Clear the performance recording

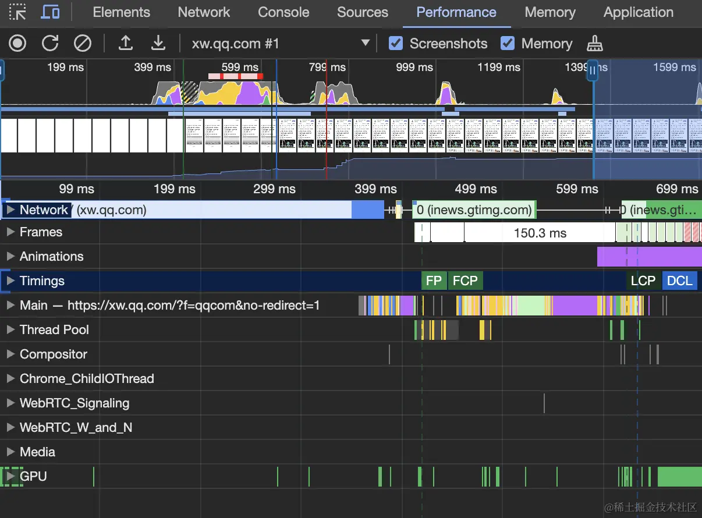(x=83, y=43)
